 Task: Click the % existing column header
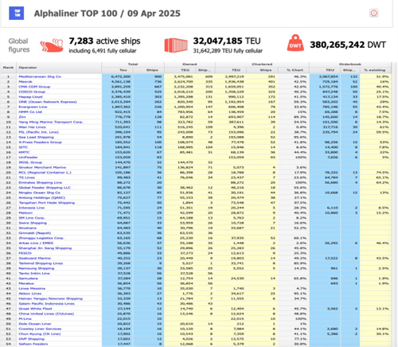pyautogui.click(x=374, y=70)
